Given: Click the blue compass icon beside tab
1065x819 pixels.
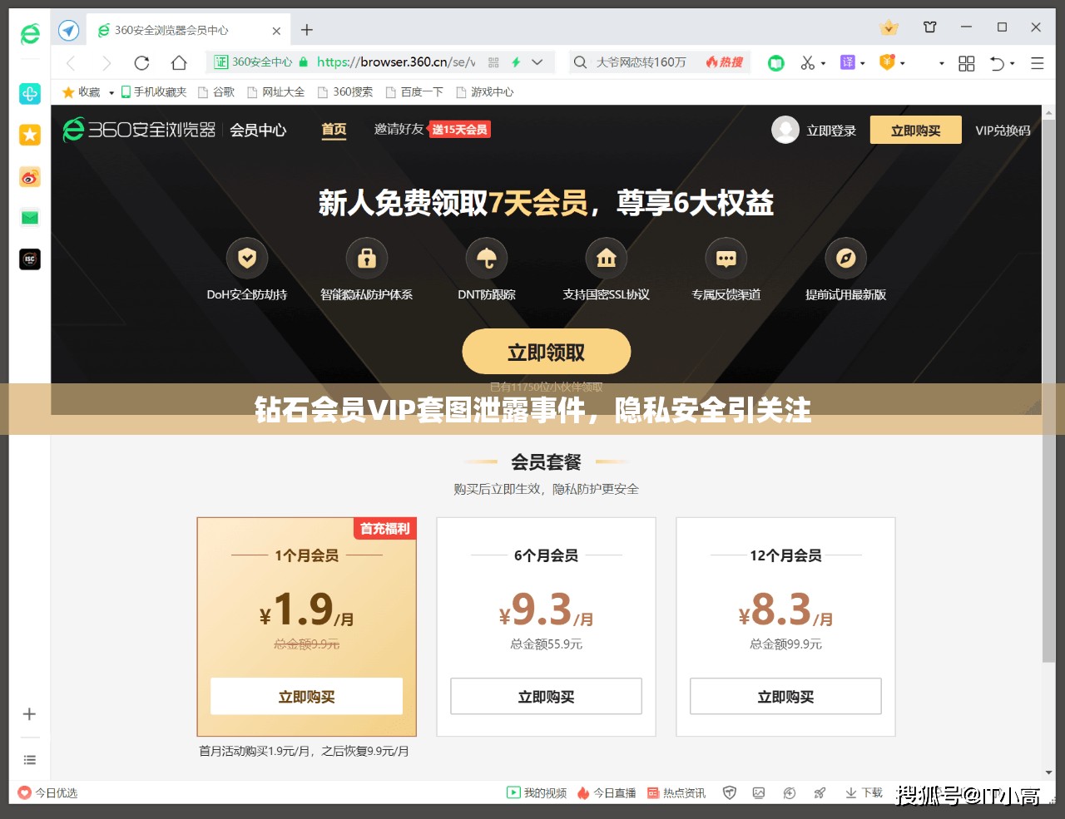Looking at the screenshot, I should (69, 31).
